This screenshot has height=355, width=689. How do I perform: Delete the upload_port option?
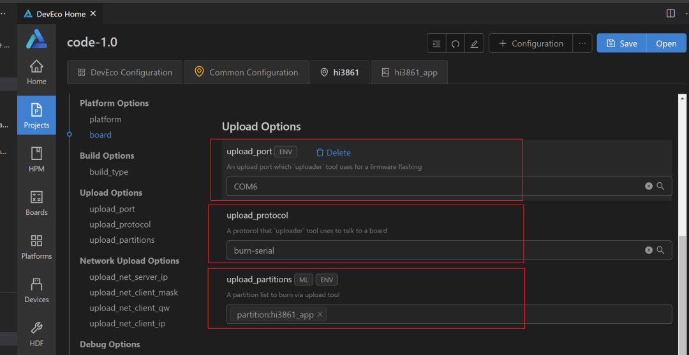[333, 153]
